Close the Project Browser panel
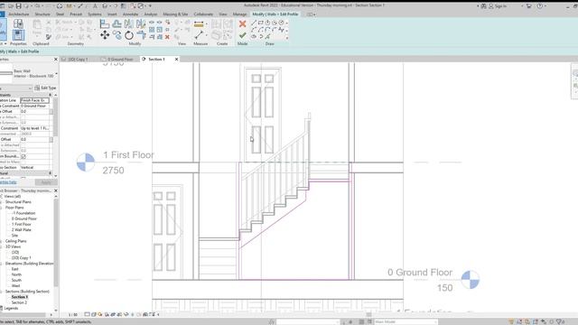The image size is (578, 325). point(56,190)
